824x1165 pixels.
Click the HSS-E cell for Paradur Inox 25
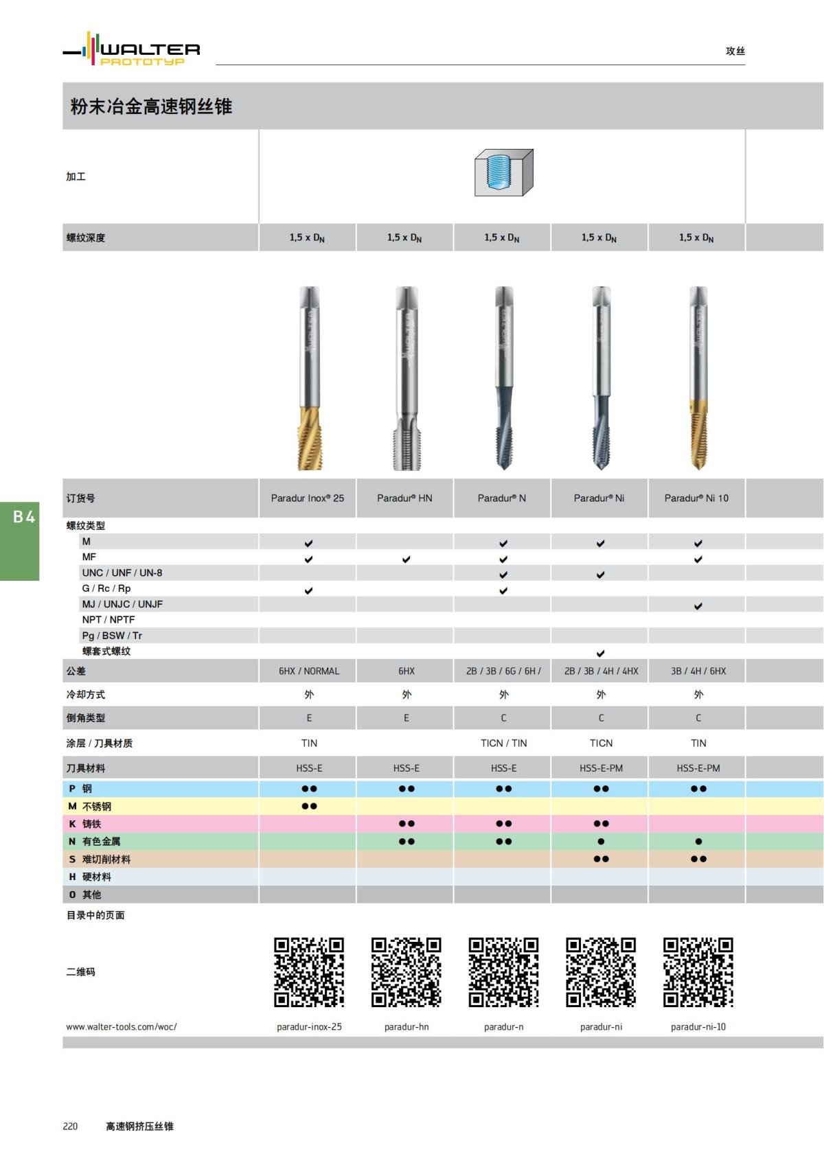pyautogui.click(x=309, y=769)
